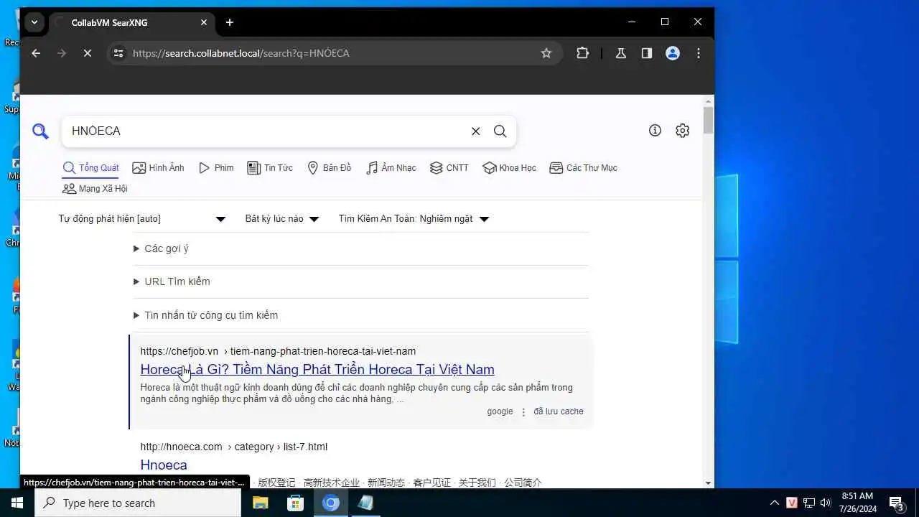The width and height of the screenshot is (919, 517).
Task: View site information icon in address bar
Action: pos(119,53)
